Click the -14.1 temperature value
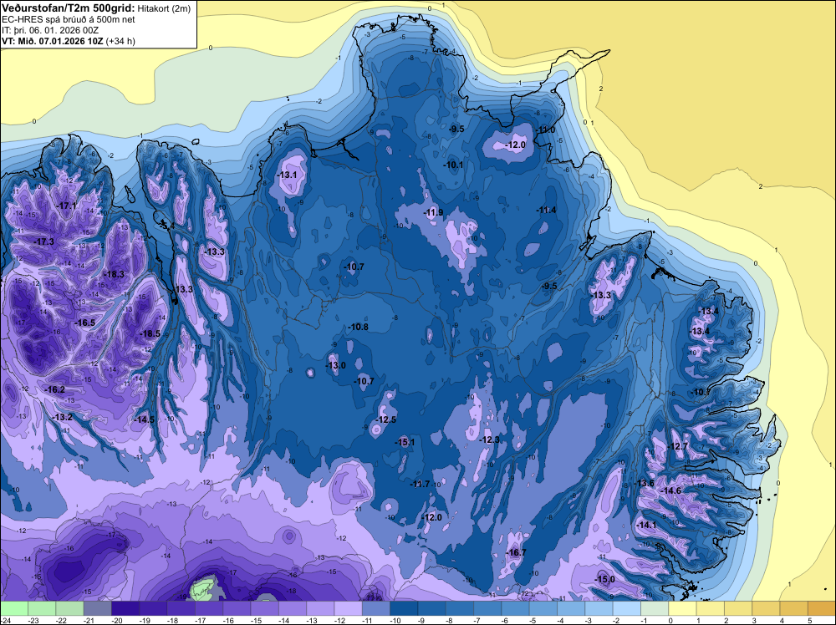836x625 pixels. coord(647,525)
